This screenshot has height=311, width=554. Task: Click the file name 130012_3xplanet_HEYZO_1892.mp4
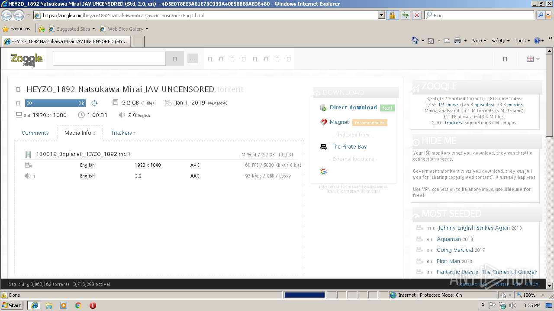83,154
